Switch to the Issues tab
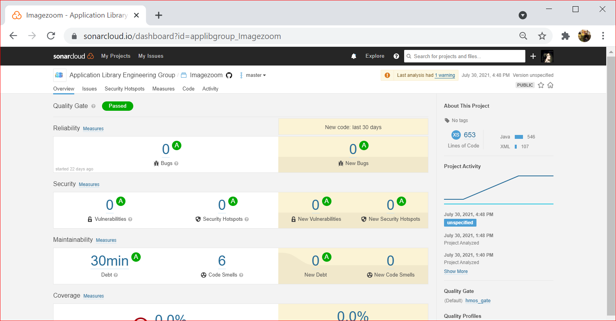Viewport: 616px width, 321px height. tap(90, 89)
